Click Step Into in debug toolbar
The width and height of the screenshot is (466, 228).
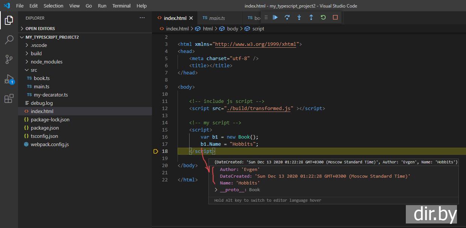(x=299, y=17)
